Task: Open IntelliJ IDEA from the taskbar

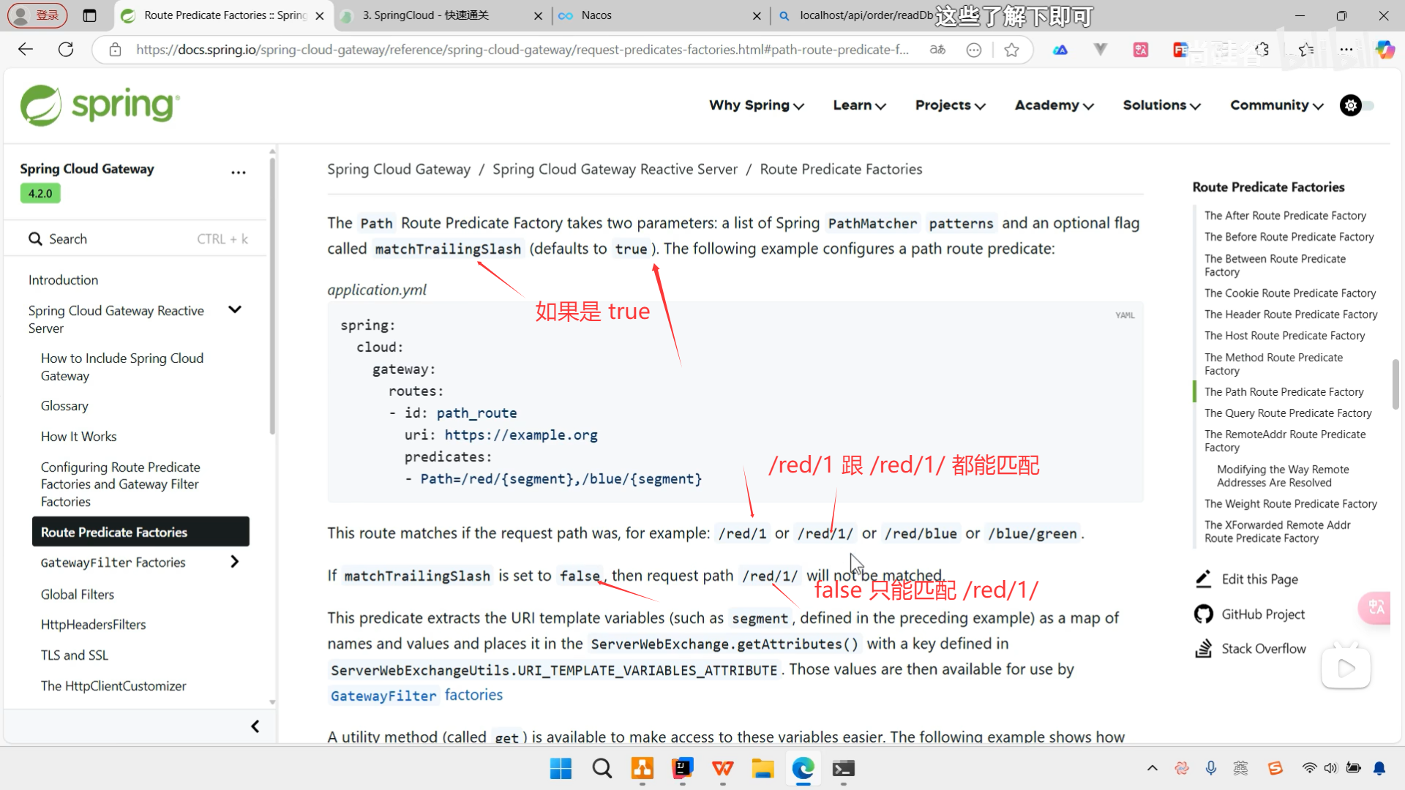Action: pyautogui.click(x=682, y=769)
